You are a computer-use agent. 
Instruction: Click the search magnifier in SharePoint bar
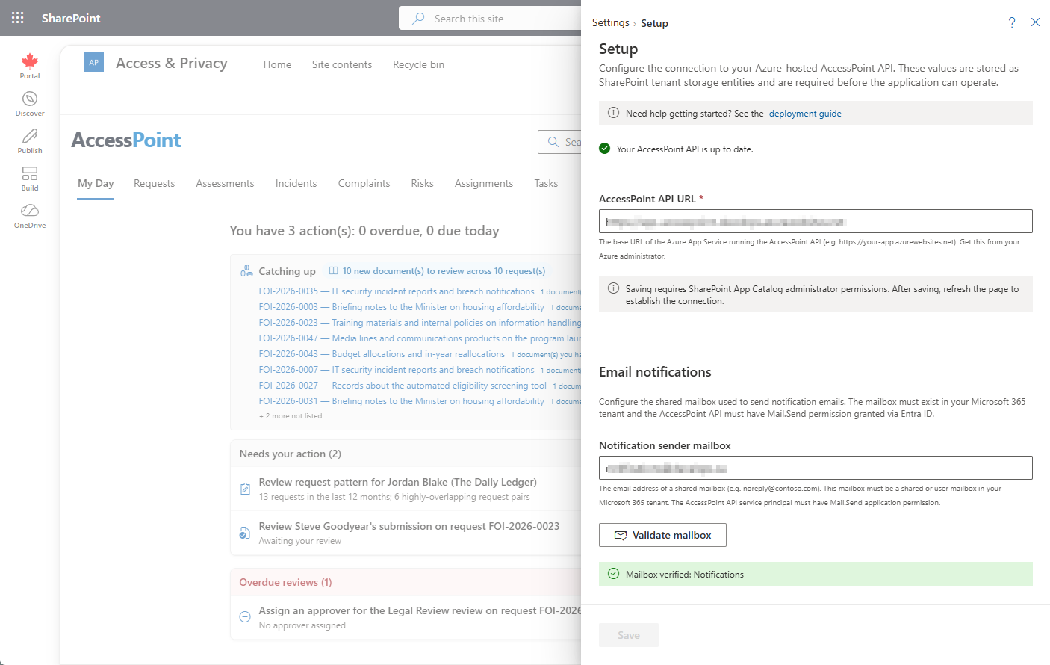click(418, 18)
